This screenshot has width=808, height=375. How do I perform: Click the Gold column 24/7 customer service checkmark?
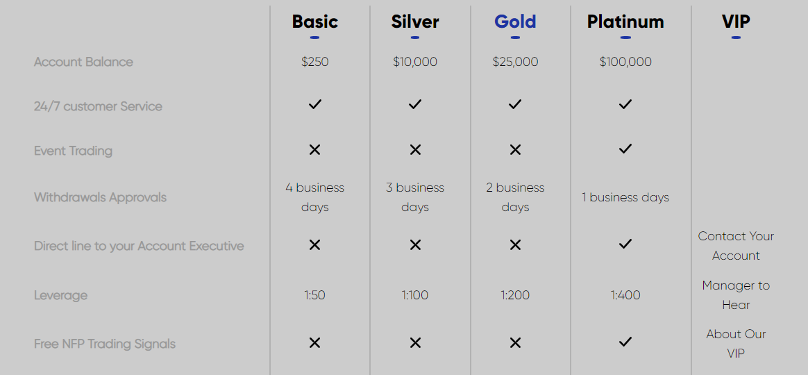point(515,105)
